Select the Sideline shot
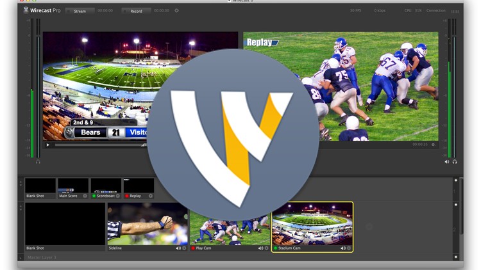The image size is (481, 270). (148, 226)
